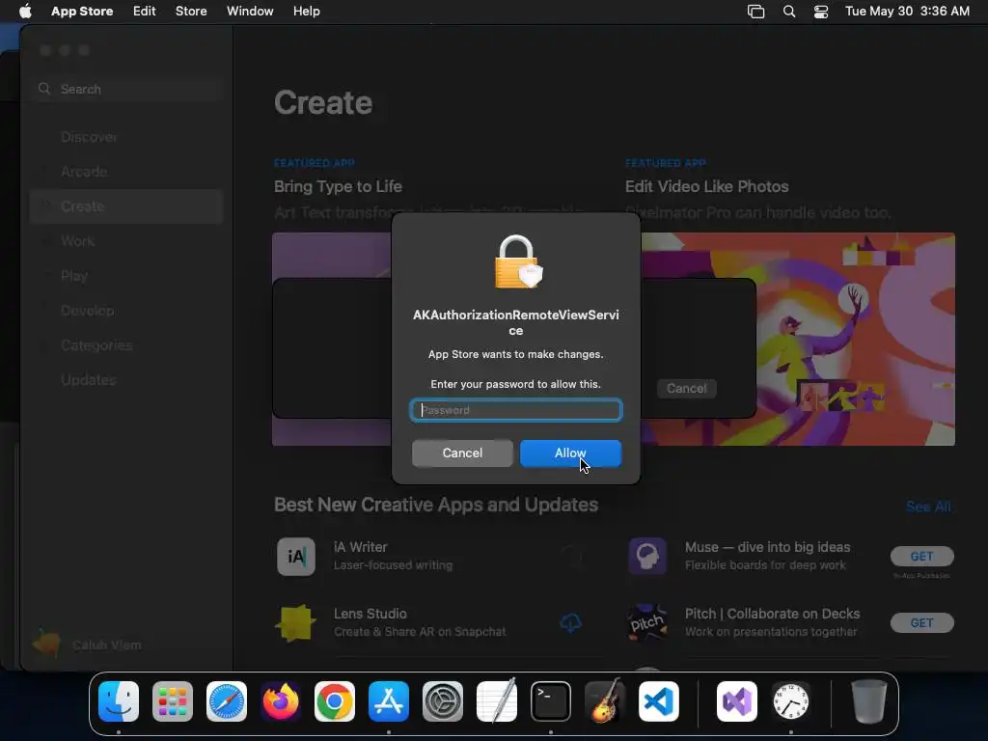Open Google Chrome in the dock
The width and height of the screenshot is (988, 741).
click(x=335, y=701)
